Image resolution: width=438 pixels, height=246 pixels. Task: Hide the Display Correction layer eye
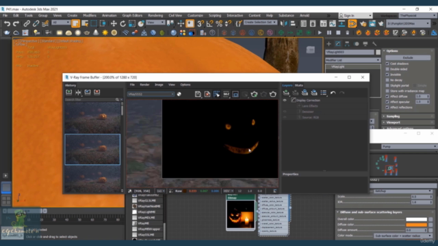click(x=285, y=100)
